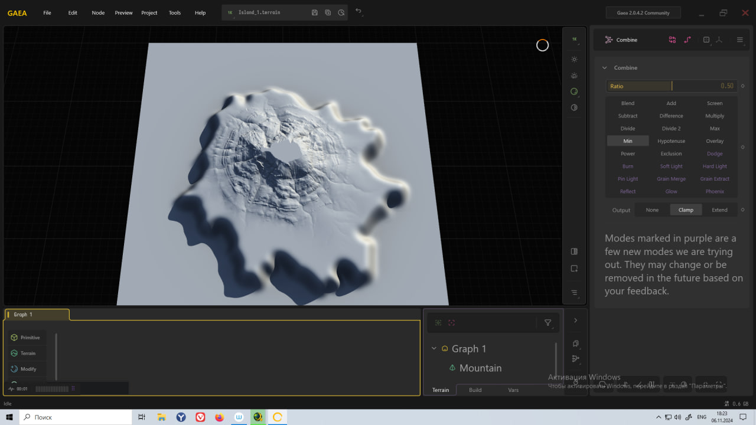Image resolution: width=756 pixels, height=425 pixels.
Task: Click the GAEA logo
Action: 17,13
